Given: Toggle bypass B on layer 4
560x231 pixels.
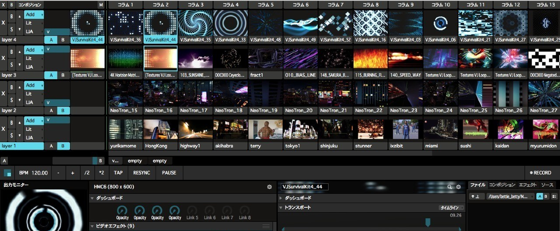Looking at the screenshot, I should point(12,17).
